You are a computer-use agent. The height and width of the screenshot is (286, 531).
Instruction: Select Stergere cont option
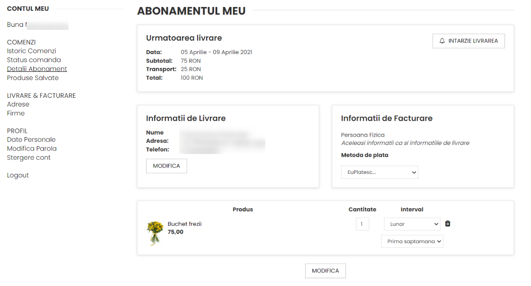tap(29, 157)
